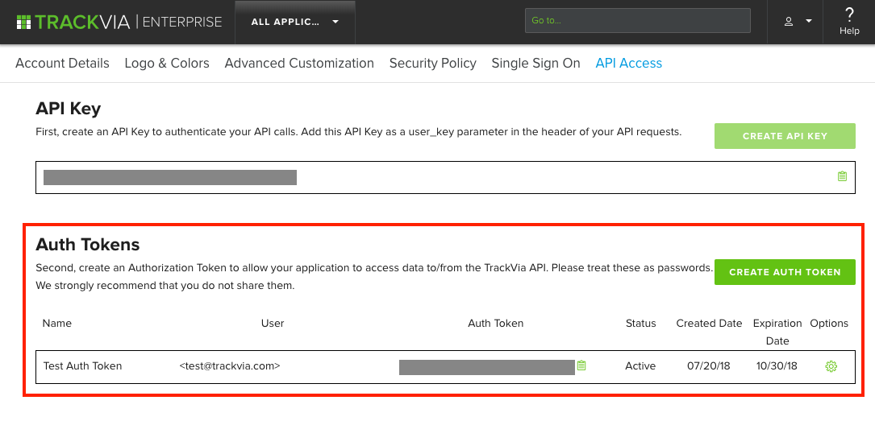Click the Options column header
The height and width of the screenshot is (421, 875).
(x=829, y=323)
